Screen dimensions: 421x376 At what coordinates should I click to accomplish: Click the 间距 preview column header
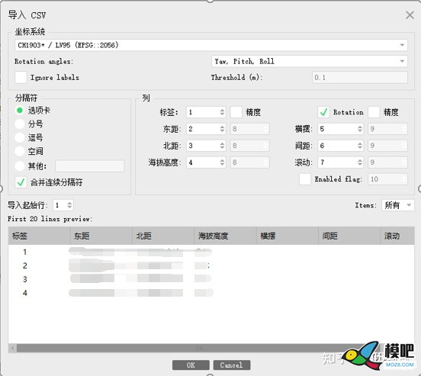point(349,236)
